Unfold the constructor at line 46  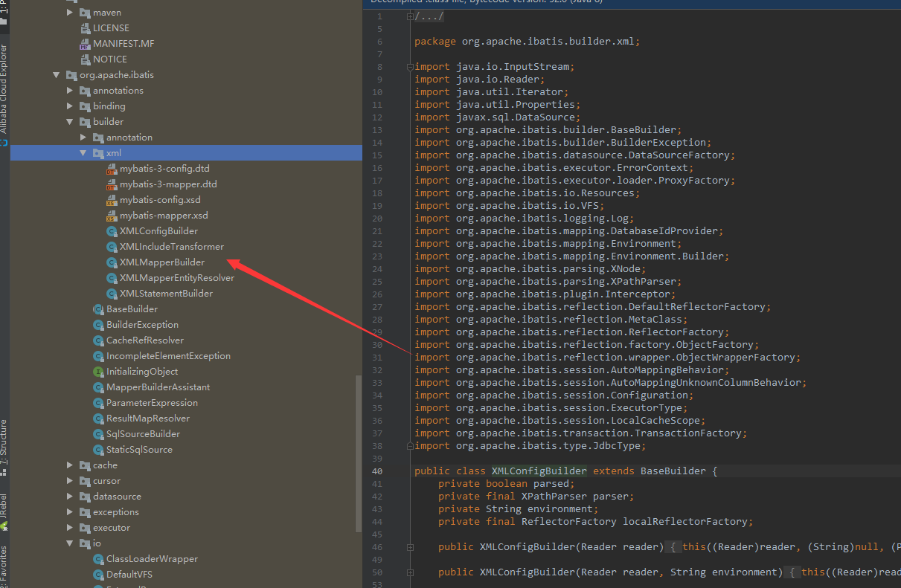click(410, 547)
